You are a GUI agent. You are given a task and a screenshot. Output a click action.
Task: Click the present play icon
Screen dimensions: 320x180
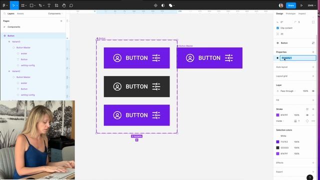(301, 5)
